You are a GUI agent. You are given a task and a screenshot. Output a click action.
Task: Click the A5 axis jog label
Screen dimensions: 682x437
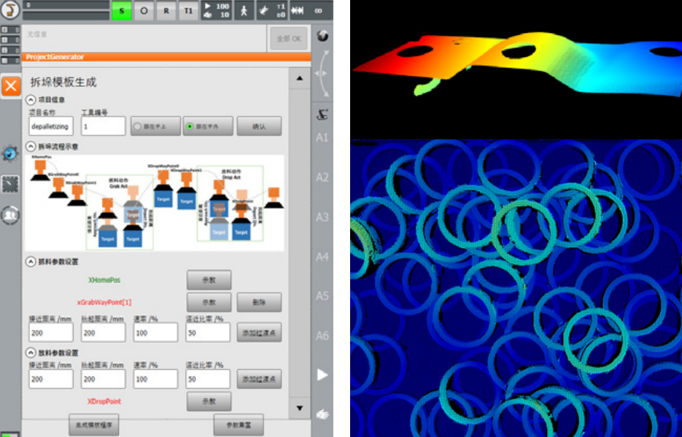pyautogui.click(x=322, y=296)
